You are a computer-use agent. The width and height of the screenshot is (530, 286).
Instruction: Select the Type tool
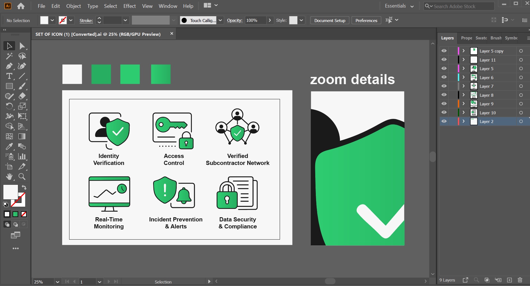tap(9, 76)
